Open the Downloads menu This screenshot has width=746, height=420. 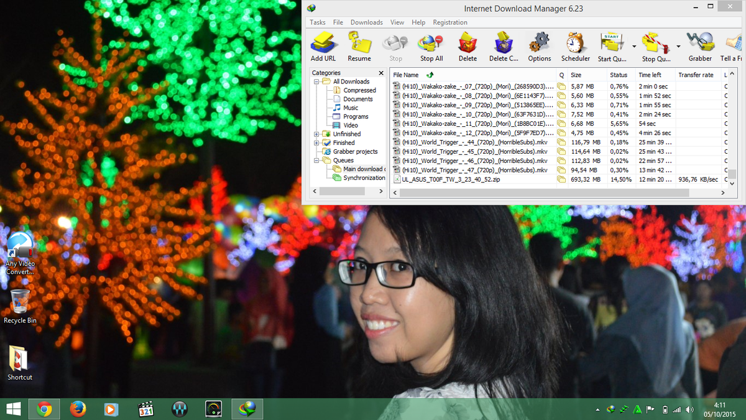click(366, 22)
